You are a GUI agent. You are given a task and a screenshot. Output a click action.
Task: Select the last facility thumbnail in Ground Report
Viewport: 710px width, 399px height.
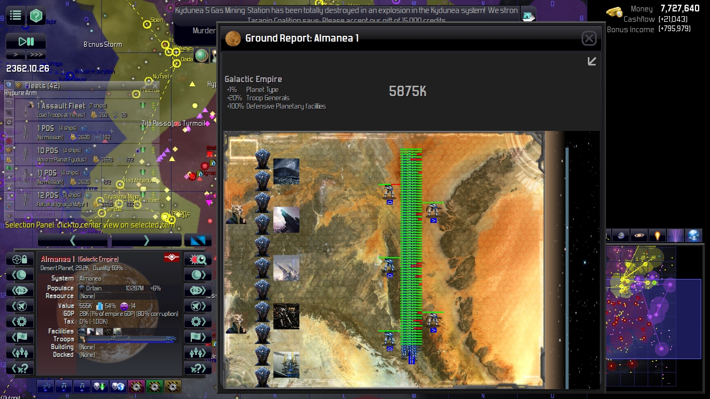pyautogui.click(x=286, y=365)
